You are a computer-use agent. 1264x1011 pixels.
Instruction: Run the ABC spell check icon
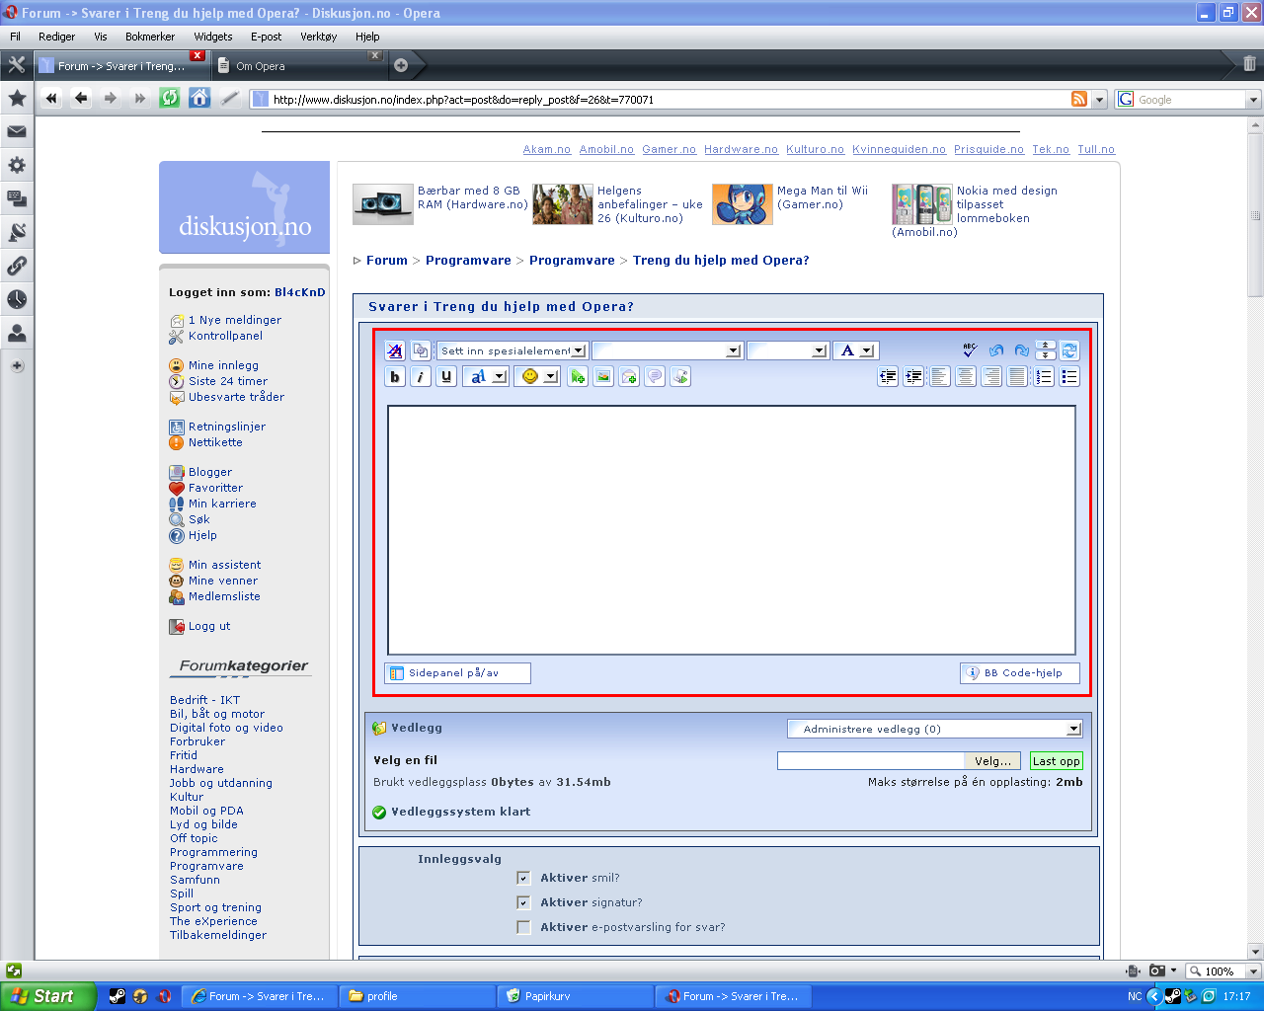tap(970, 350)
